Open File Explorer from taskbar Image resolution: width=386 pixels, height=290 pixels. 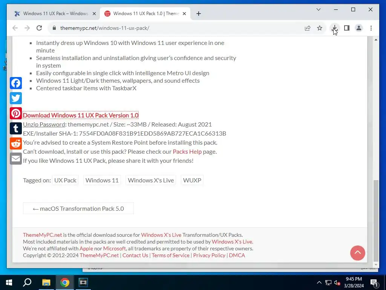(x=46, y=282)
